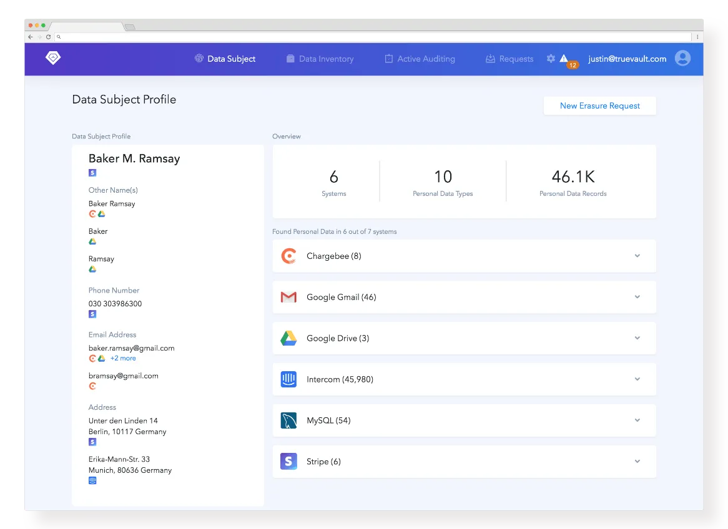Click Stripe icon under Berlin address
Viewport: 728px width, 529px height.
[x=92, y=442]
